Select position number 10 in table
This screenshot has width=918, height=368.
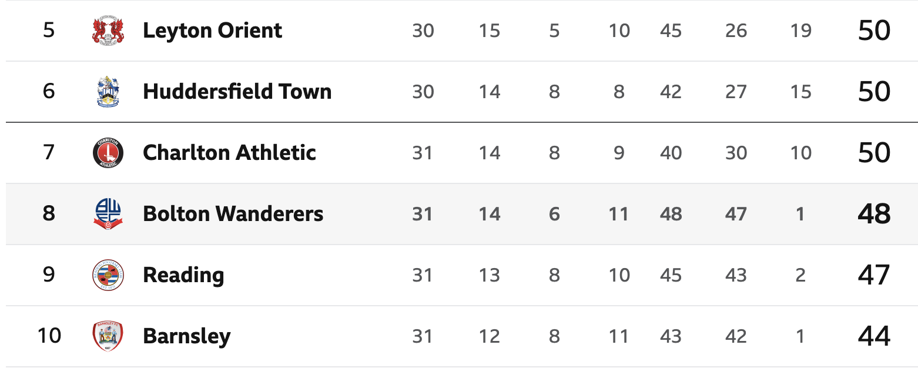click(49, 335)
